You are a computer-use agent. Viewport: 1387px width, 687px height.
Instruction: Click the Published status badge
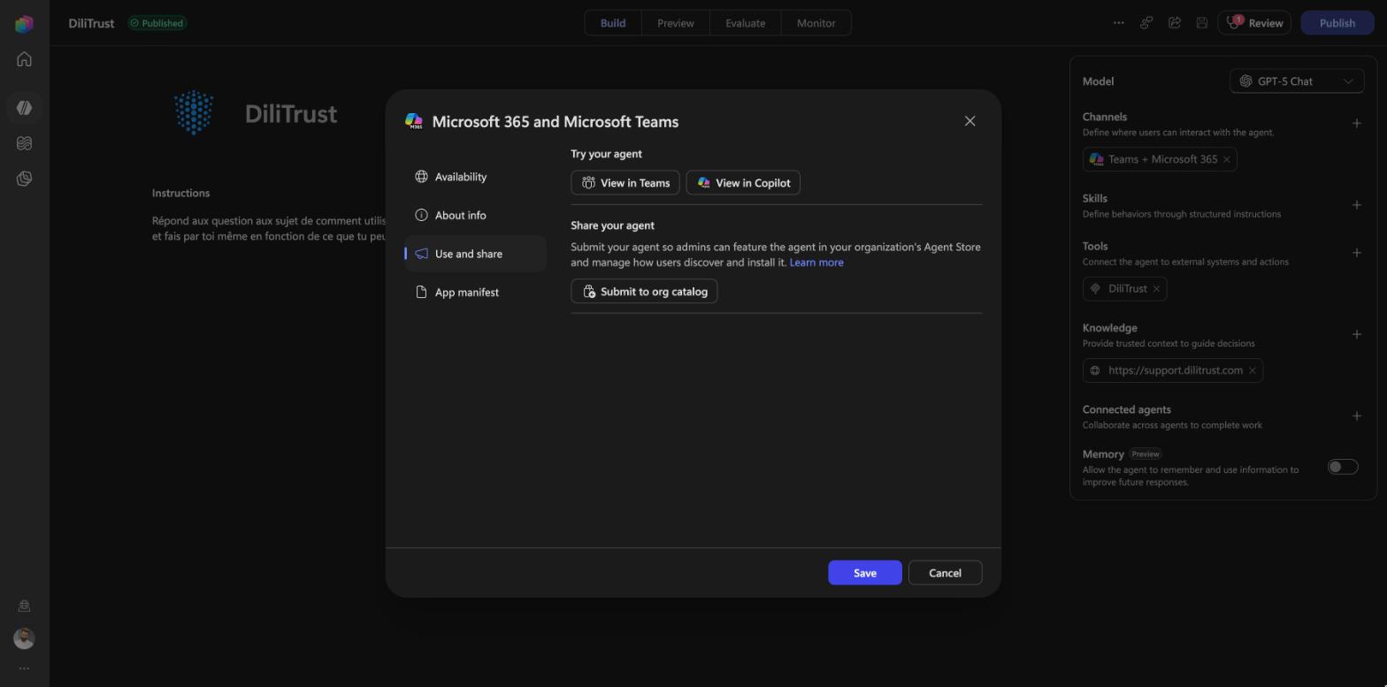pos(157,23)
